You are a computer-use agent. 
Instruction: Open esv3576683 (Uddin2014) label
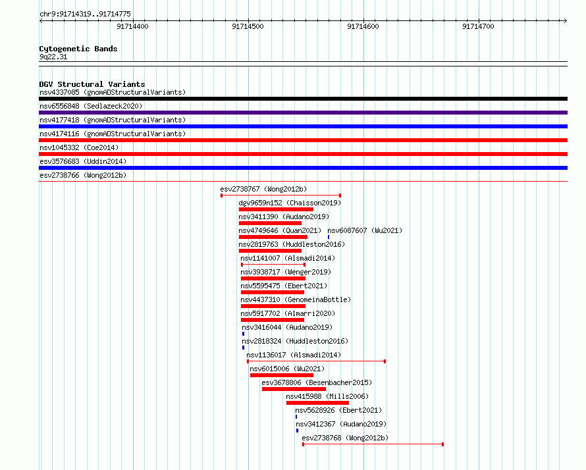83,161
